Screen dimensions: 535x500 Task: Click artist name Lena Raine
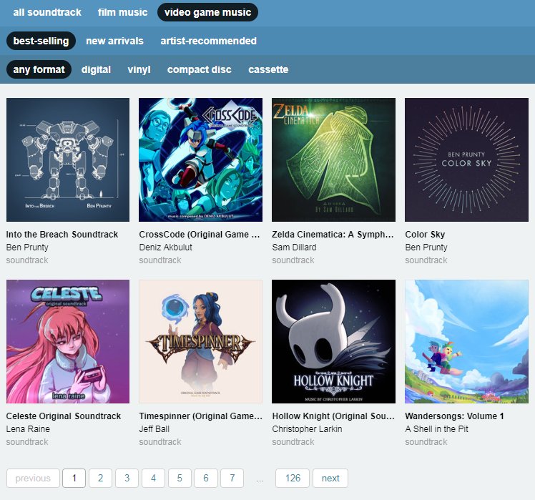[x=28, y=429]
